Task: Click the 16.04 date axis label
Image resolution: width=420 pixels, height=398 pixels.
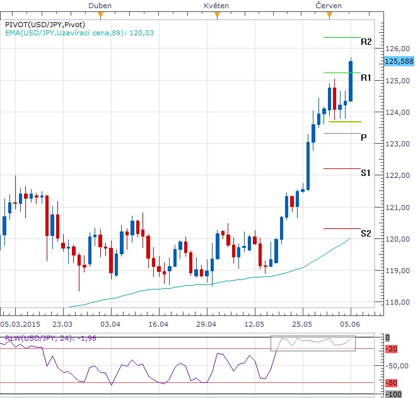Action: pos(158,324)
